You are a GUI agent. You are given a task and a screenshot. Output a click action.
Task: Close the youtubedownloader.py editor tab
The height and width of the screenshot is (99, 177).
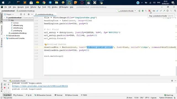coord(55,14)
